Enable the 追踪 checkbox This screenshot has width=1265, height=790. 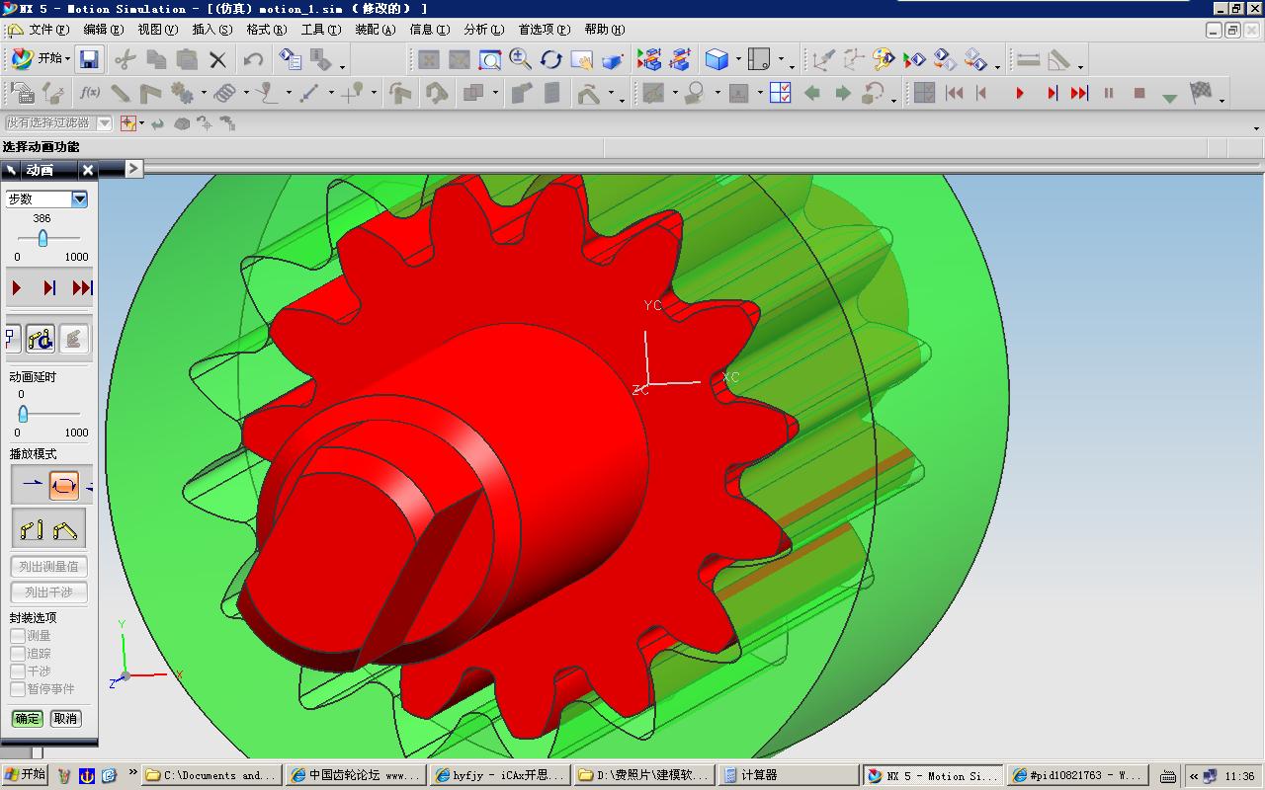point(18,654)
